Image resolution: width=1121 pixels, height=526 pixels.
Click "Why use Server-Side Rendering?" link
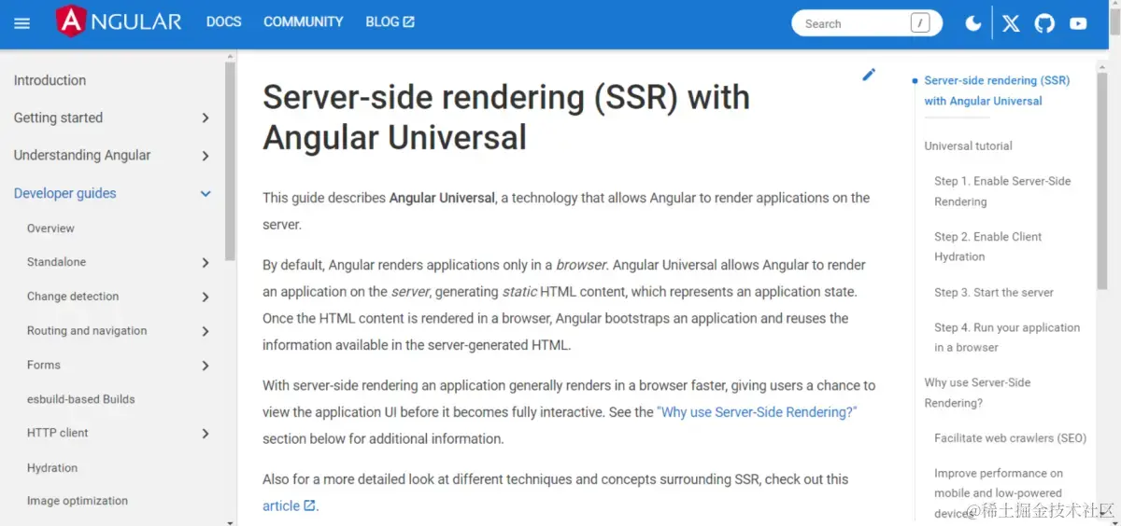point(757,411)
